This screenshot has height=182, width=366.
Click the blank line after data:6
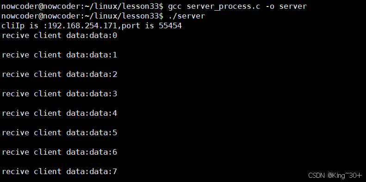(x=183, y=162)
